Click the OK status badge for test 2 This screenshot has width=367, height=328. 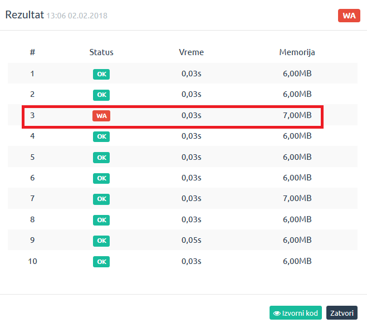pyautogui.click(x=101, y=95)
